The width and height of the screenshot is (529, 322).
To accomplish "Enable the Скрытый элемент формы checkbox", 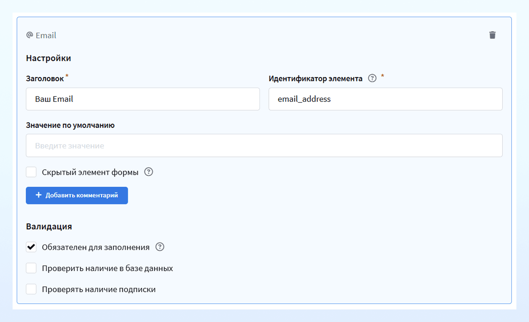I will [31, 172].
